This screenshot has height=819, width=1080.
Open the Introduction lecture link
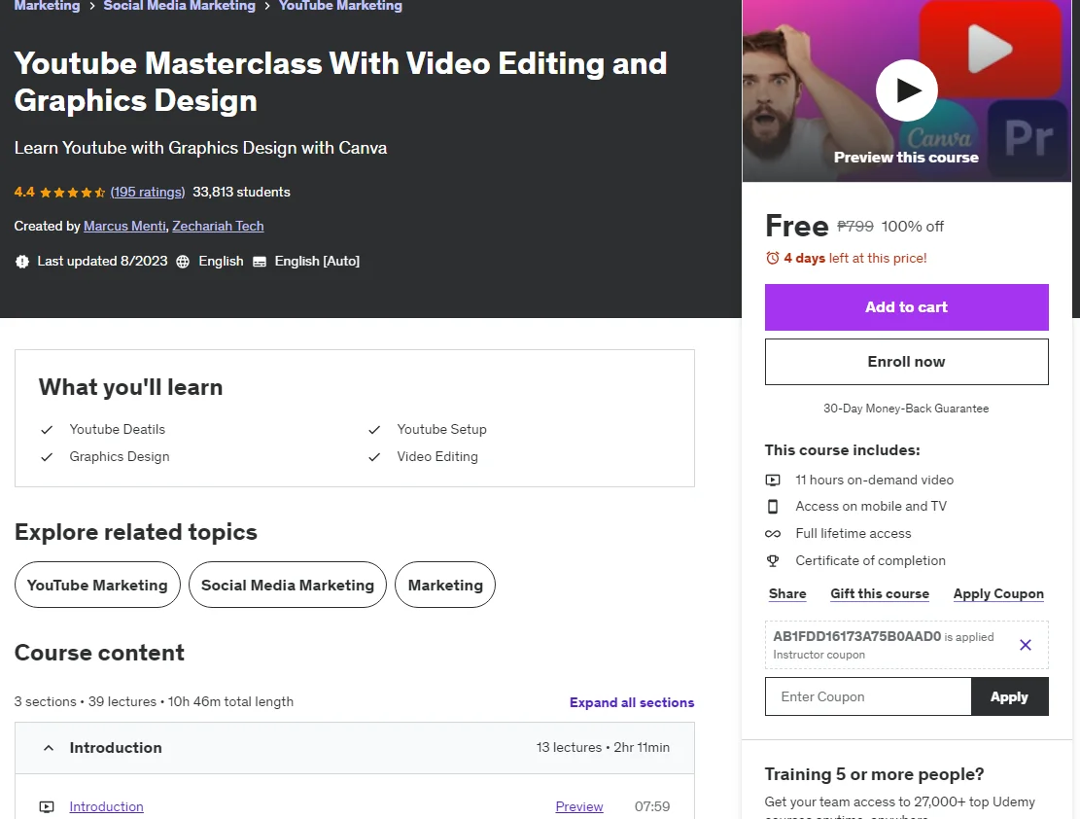coord(106,806)
